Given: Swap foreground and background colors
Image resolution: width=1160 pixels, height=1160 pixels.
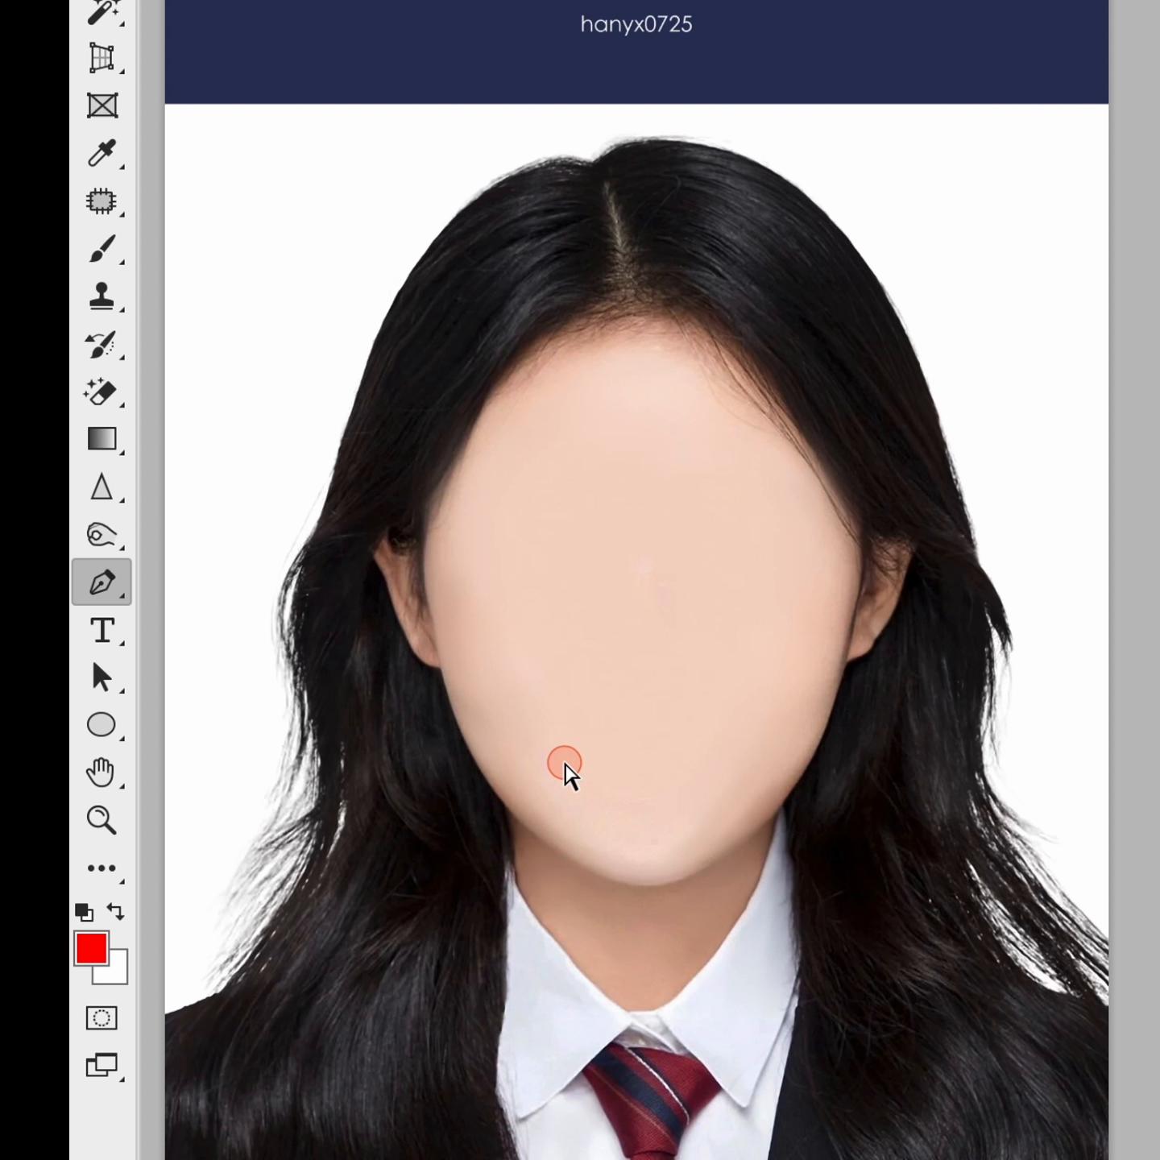Looking at the screenshot, I should 116,912.
